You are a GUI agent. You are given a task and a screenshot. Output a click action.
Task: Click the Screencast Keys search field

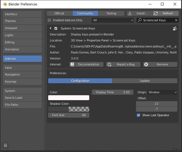click(158, 20)
